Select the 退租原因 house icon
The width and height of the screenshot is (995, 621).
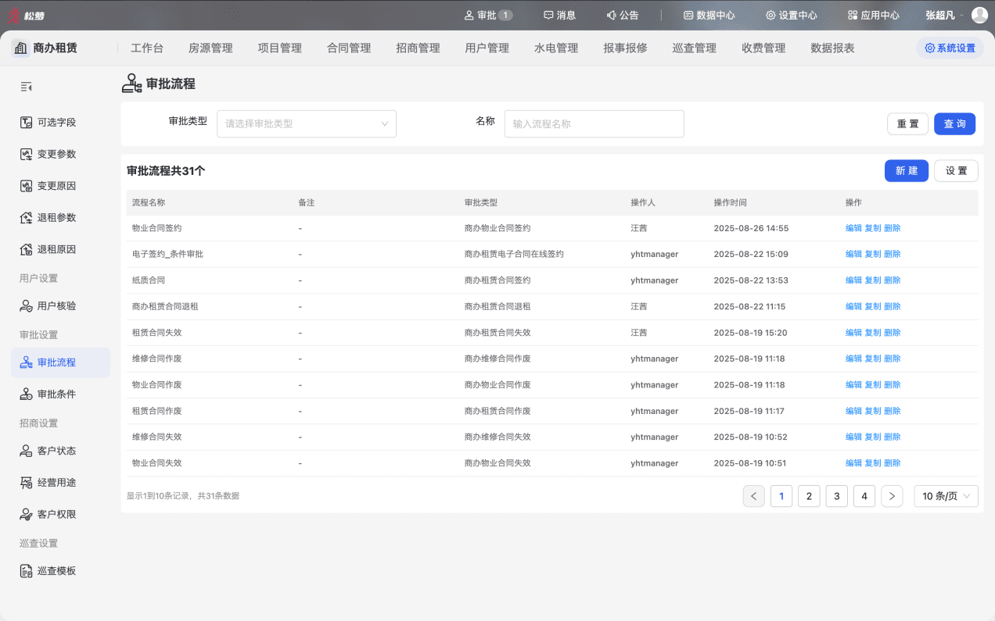click(x=26, y=249)
